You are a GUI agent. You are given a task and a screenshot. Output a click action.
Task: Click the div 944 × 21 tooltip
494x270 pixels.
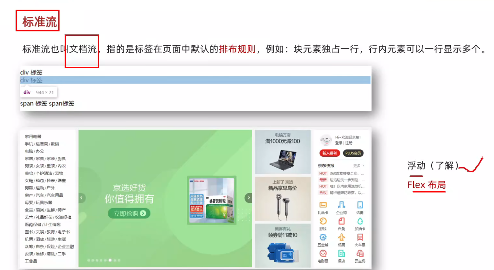39,92
